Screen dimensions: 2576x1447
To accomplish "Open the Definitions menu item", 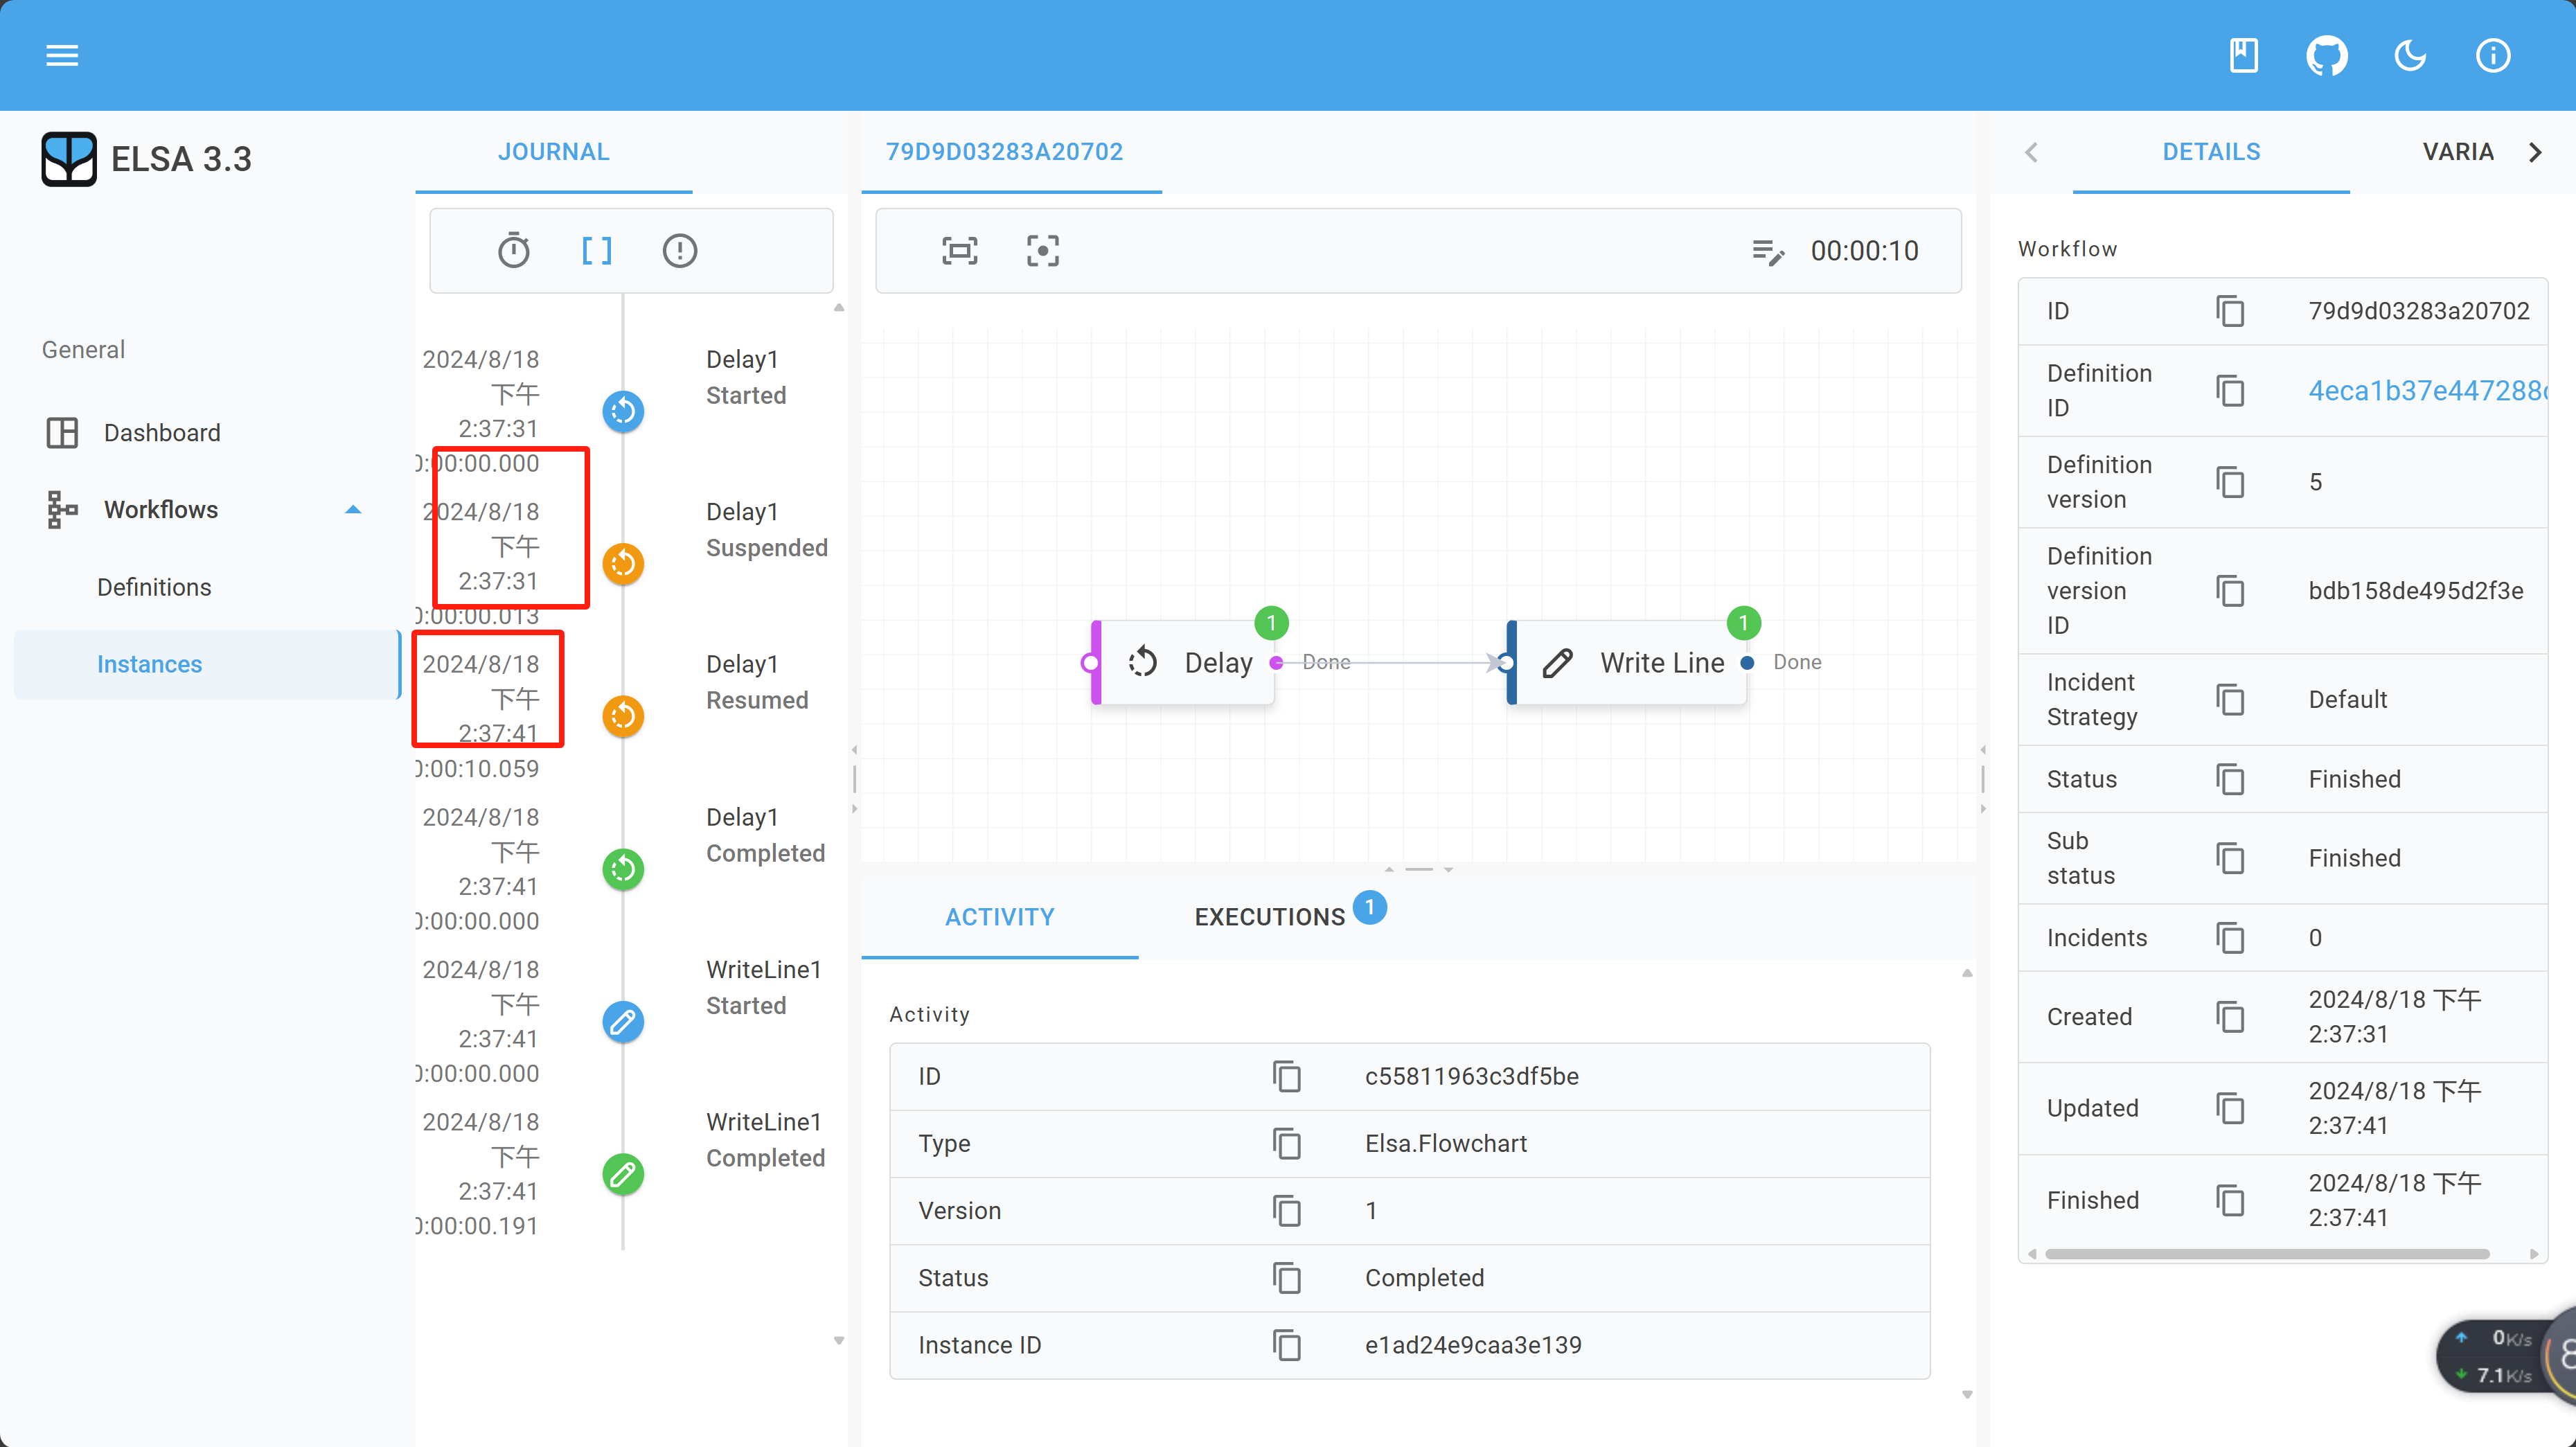I will [154, 587].
